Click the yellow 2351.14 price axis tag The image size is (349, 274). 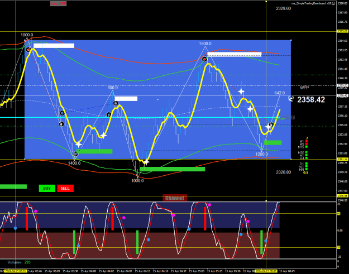click(x=342, y=159)
